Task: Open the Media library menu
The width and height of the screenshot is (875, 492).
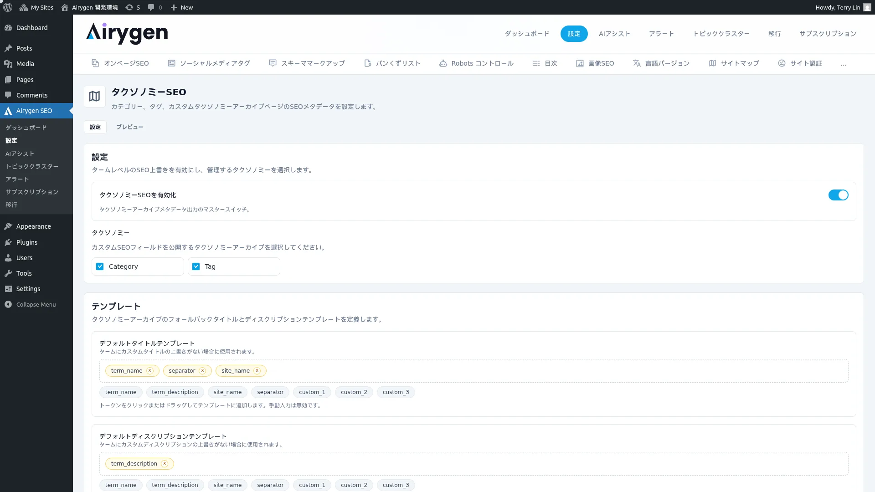Action: [36, 64]
